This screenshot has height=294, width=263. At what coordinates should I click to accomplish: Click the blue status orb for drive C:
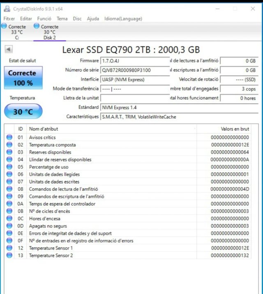click(4, 26)
